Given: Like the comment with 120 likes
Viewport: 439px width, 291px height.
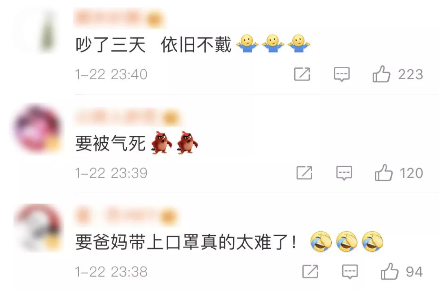Looking at the screenshot, I should [x=384, y=172].
